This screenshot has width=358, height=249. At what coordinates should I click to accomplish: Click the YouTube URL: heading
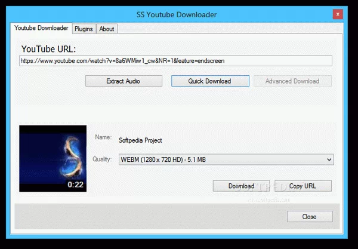48,49
